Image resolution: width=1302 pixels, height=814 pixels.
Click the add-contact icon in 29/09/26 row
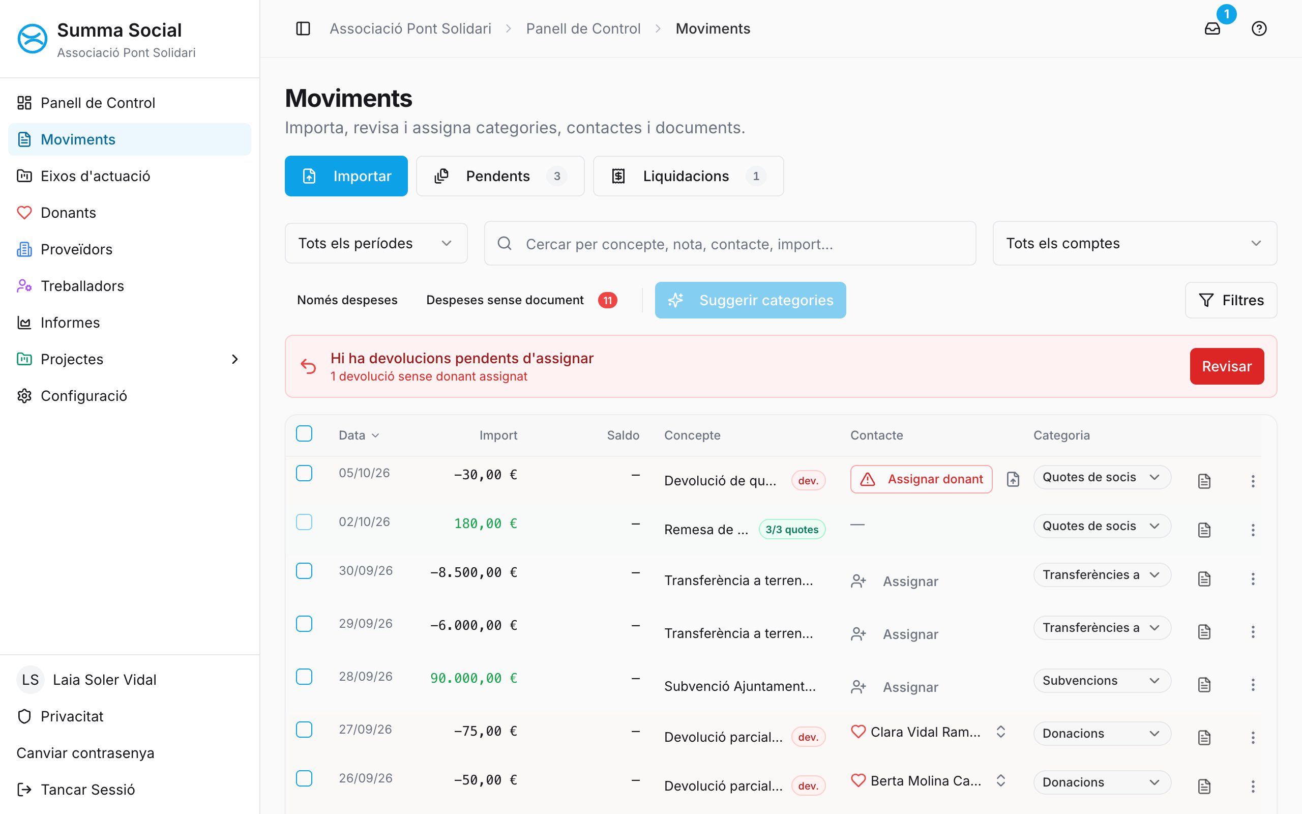point(858,634)
